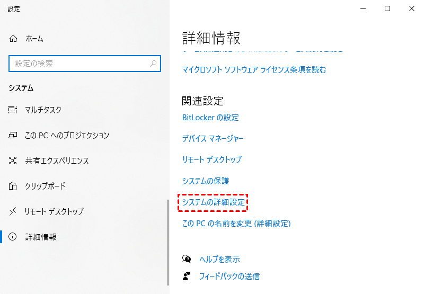The height and width of the screenshot is (294, 424).
Task: Click the ヘルプを表示 chat bubble icon
Action: 187,259
